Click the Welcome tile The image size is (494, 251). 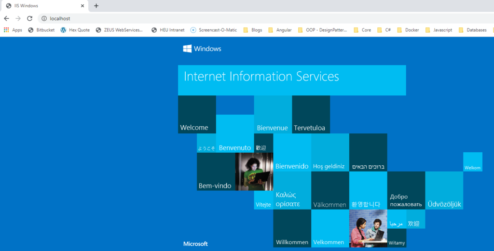[x=197, y=115]
